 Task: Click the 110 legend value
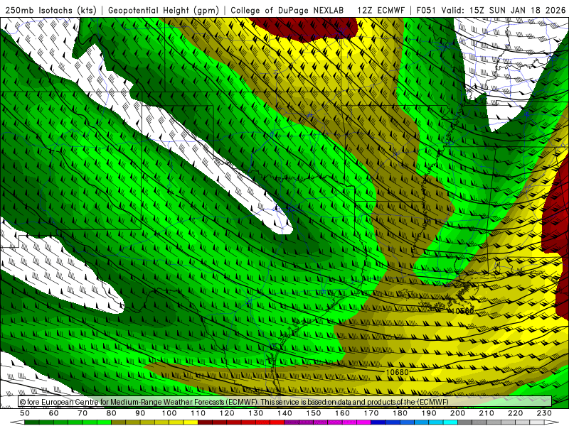pyautogui.click(x=198, y=413)
